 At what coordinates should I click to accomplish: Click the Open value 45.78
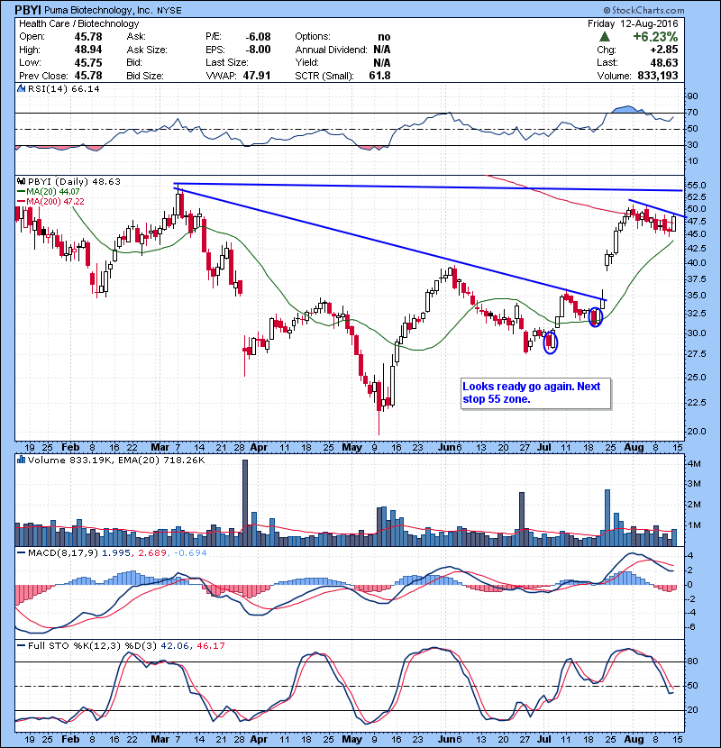88,37
